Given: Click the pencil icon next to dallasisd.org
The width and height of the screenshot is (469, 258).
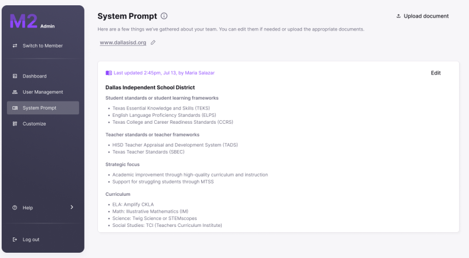Looking at the screenshot, I should coord(154,43).
